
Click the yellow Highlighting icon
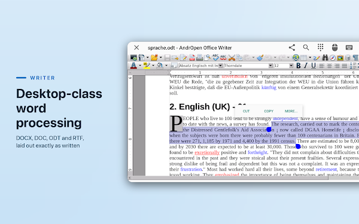tap(147, 66)
